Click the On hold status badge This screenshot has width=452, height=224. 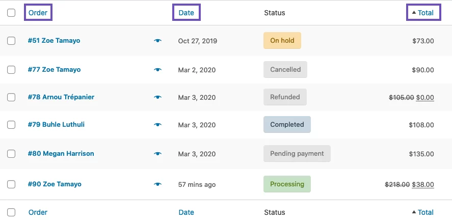282,41
